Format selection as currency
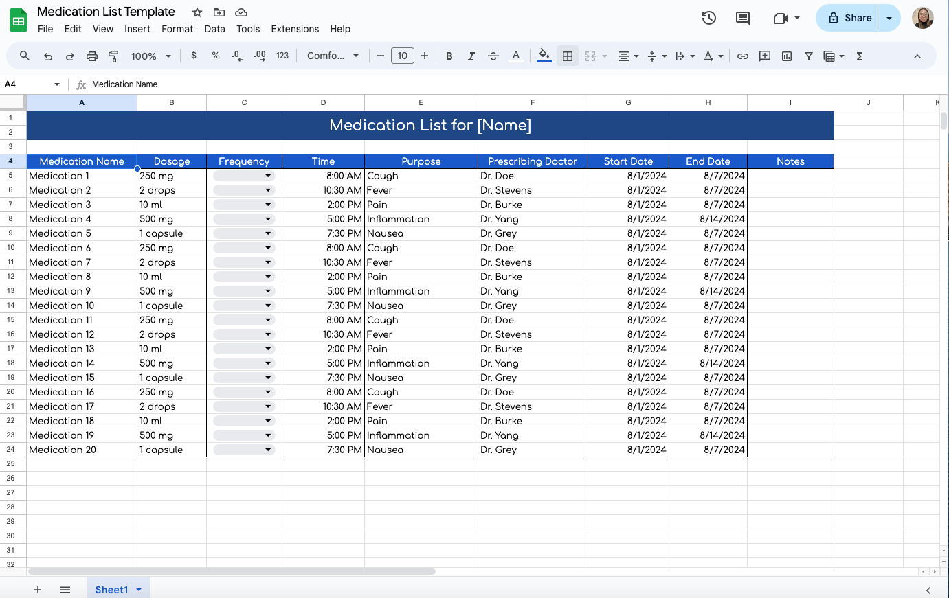 pyautogui.click(x=193, y=56)
